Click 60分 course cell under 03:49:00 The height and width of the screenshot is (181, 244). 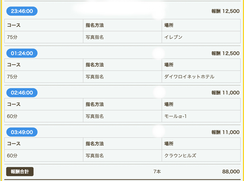pos(12,155)
